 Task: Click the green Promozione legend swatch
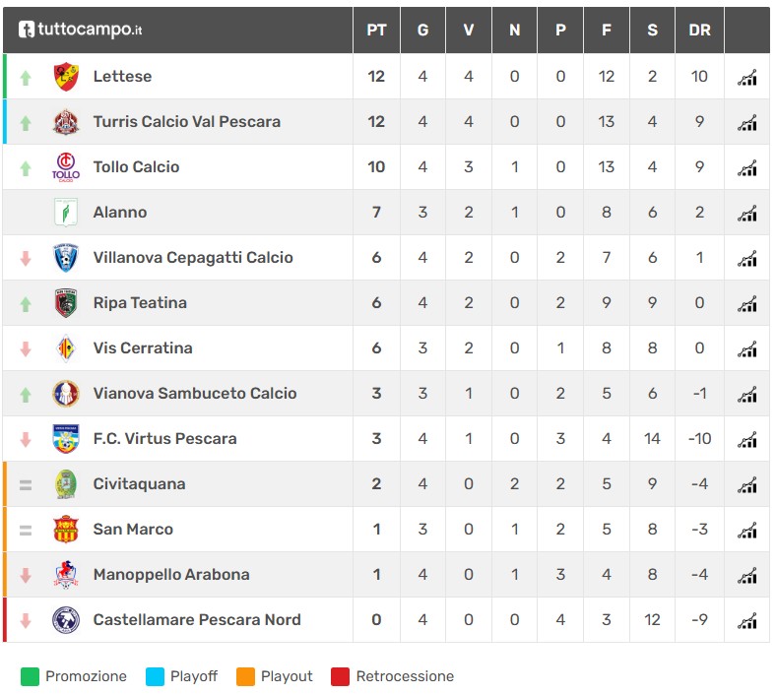[30, 676]
